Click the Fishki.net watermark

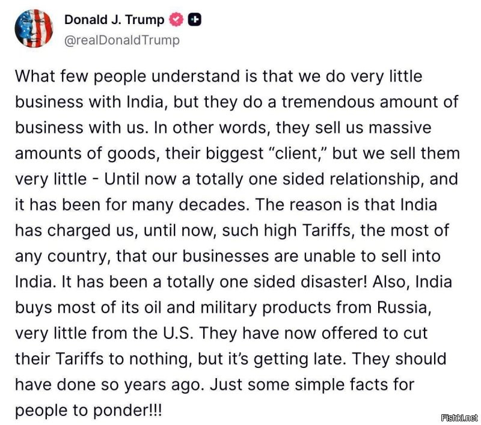pos(459,418)
